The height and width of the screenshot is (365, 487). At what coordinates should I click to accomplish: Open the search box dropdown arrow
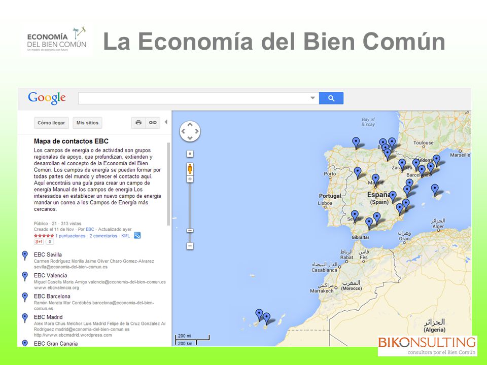click(x=312, y=98)
